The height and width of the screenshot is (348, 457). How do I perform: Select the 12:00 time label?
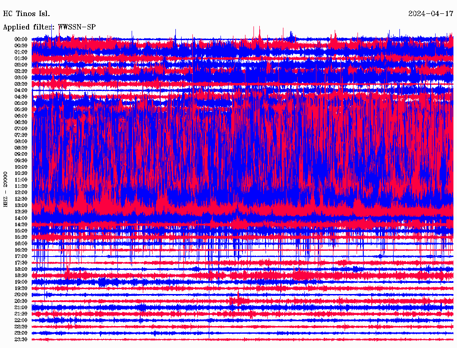[x=21, y=193]
